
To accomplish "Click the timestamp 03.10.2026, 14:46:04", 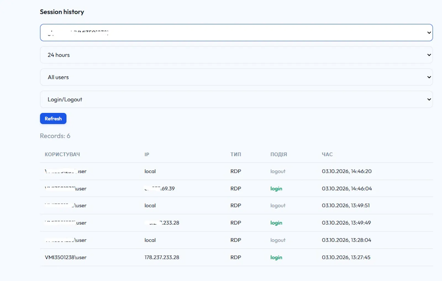I will pos(347,189).
